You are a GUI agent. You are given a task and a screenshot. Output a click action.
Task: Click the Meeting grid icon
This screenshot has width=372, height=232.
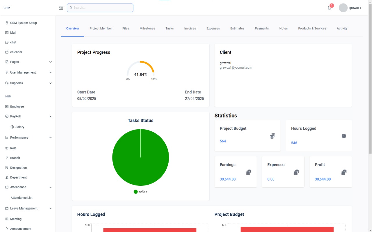pos(7,219)
